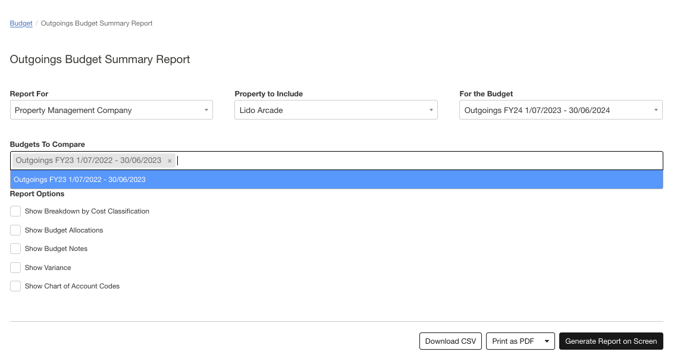Image resolution: width=677 pixels, height=361 pixels.
Task: Toggle the Show Budget Notes checkbox
Action: [15, 249]
